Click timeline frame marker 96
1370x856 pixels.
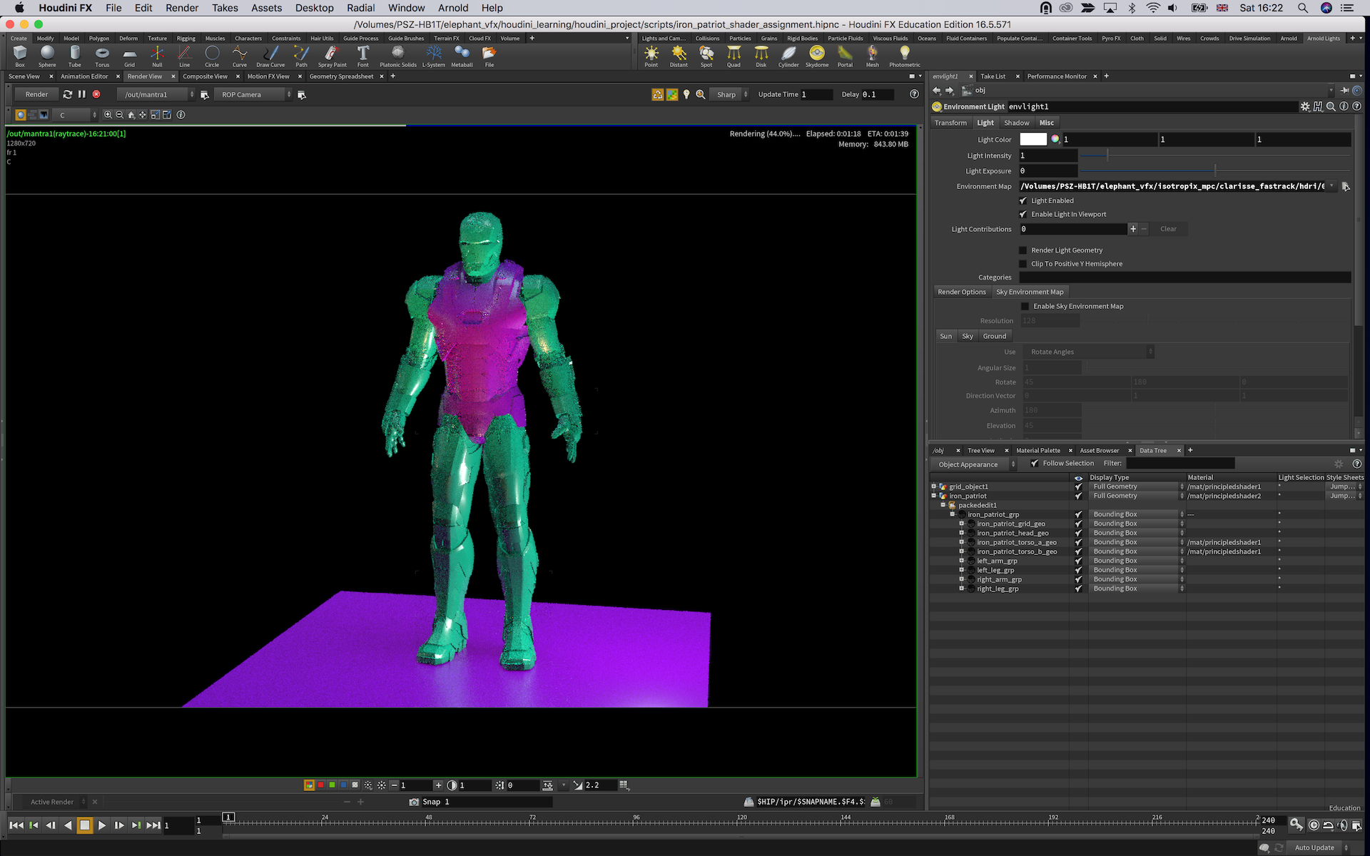pyautogui.click(x=636, y=817)
